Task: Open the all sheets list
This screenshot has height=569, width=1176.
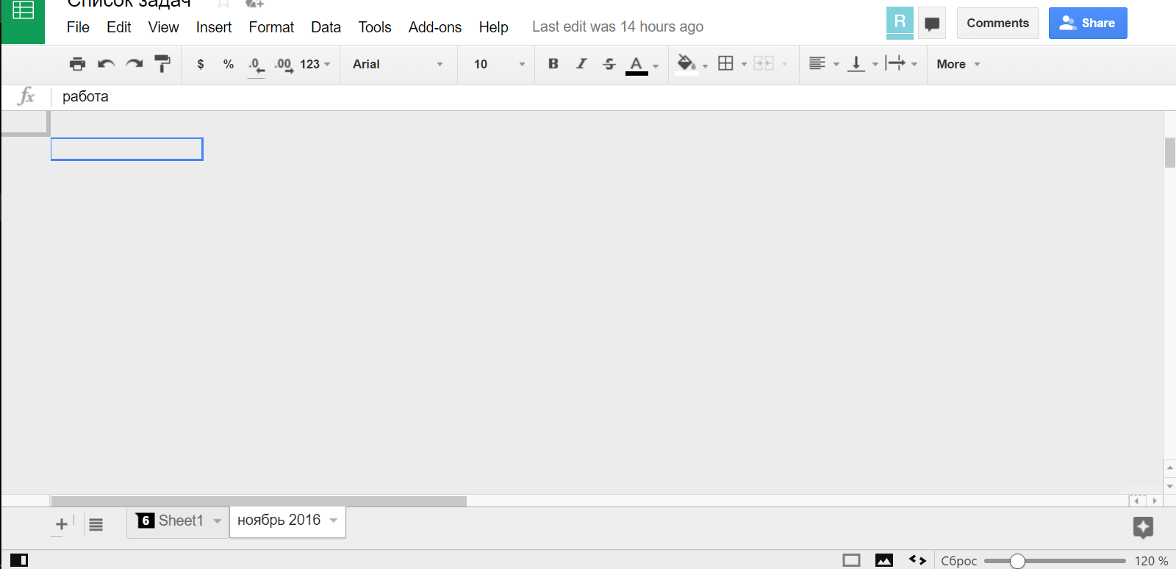Action: (x=96, y=524)
